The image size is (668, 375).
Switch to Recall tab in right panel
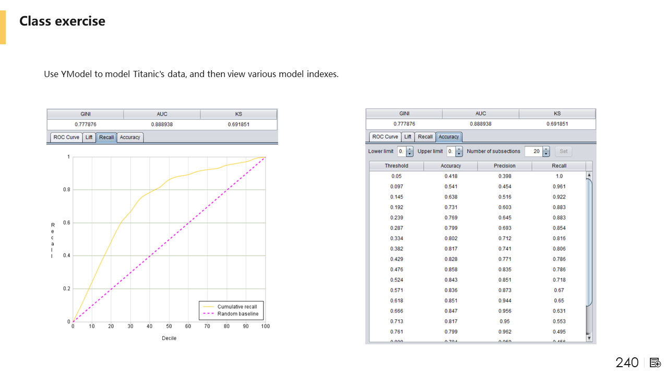point(425,137)
